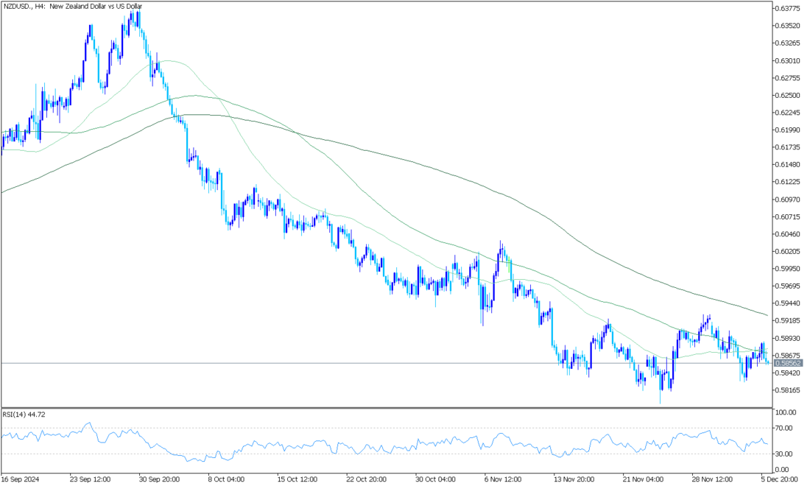The height and width of the screenshot is (486, 810).
Task: Click the 0.62245 price axis label
Action: [x=789, y=113]
